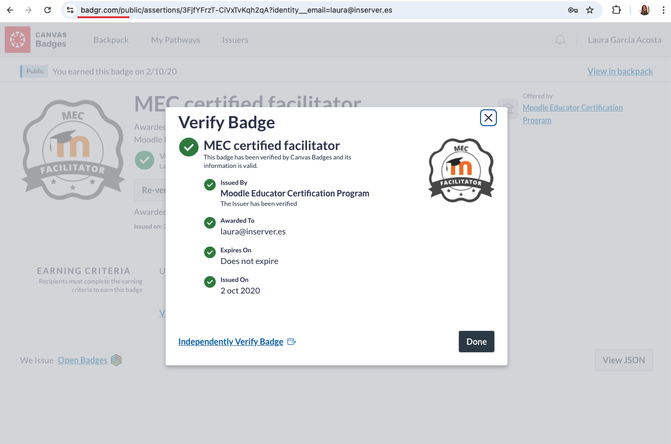This screenshot has height=444, width=671.
Task: Open Chrome three-dot menu
Action: 663,10
